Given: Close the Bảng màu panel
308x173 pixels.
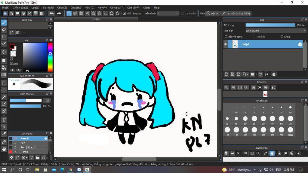Looking at the screenshot, I should click(51, 20).
